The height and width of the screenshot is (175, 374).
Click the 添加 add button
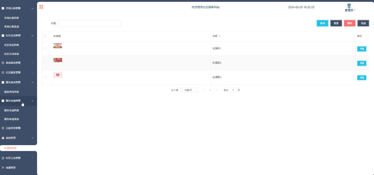click(363, 24)
